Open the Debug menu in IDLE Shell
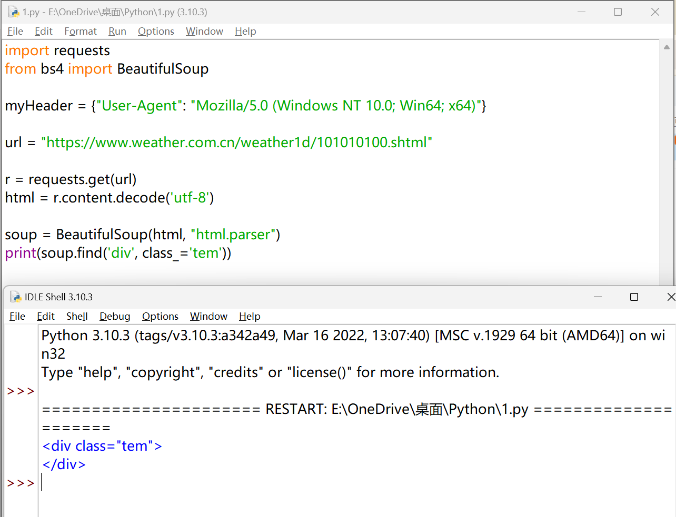Image resolution: width=676 pixels, height=517 pixels. (115, 317)
